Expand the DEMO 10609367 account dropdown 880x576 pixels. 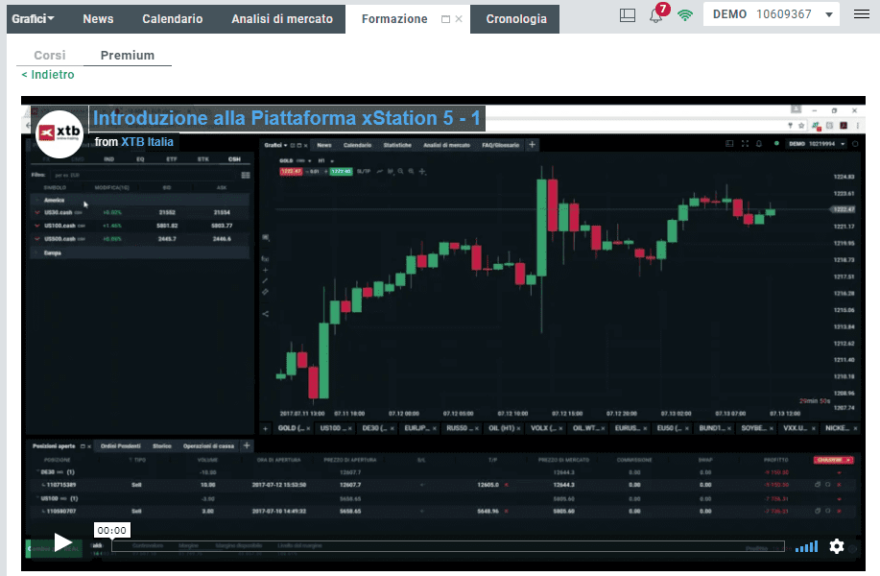(772, 14)
